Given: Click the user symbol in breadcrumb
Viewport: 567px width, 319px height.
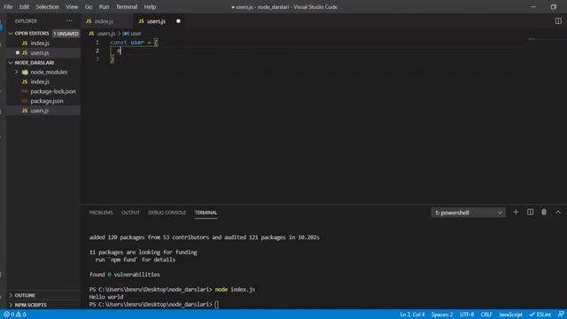Looking at the screenshot, I should [136, 34].
